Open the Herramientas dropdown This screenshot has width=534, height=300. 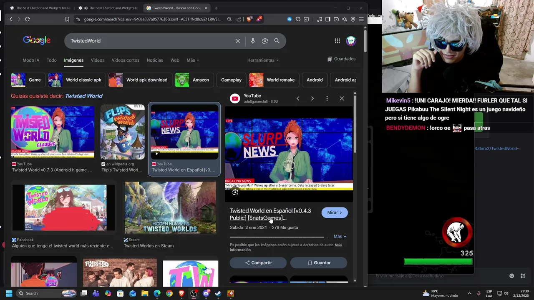pos(263,60)
